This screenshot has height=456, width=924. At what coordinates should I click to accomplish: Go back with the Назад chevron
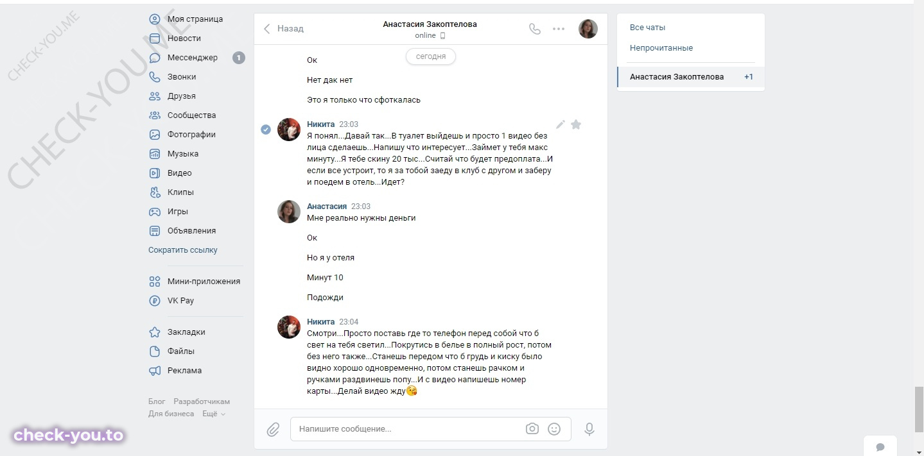pos(283,29)
